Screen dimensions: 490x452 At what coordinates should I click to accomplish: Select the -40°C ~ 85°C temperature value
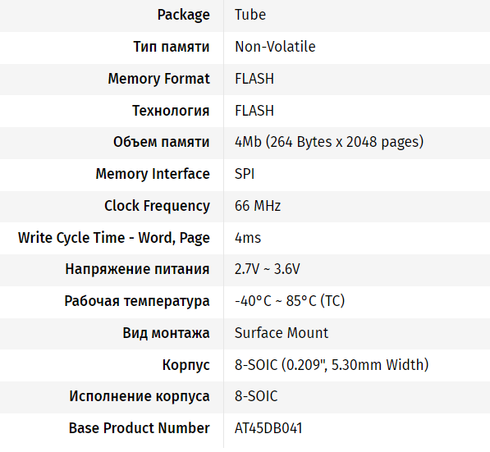290,301
